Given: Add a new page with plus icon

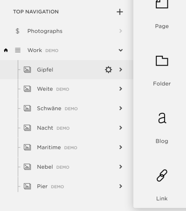Looking at the screenshot, I should pos(120,12).
